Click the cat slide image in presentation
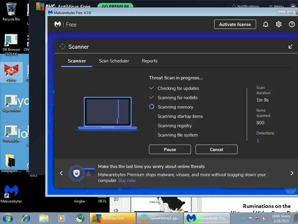The height and width of the screenshot is (224, 298). [161, 205]
